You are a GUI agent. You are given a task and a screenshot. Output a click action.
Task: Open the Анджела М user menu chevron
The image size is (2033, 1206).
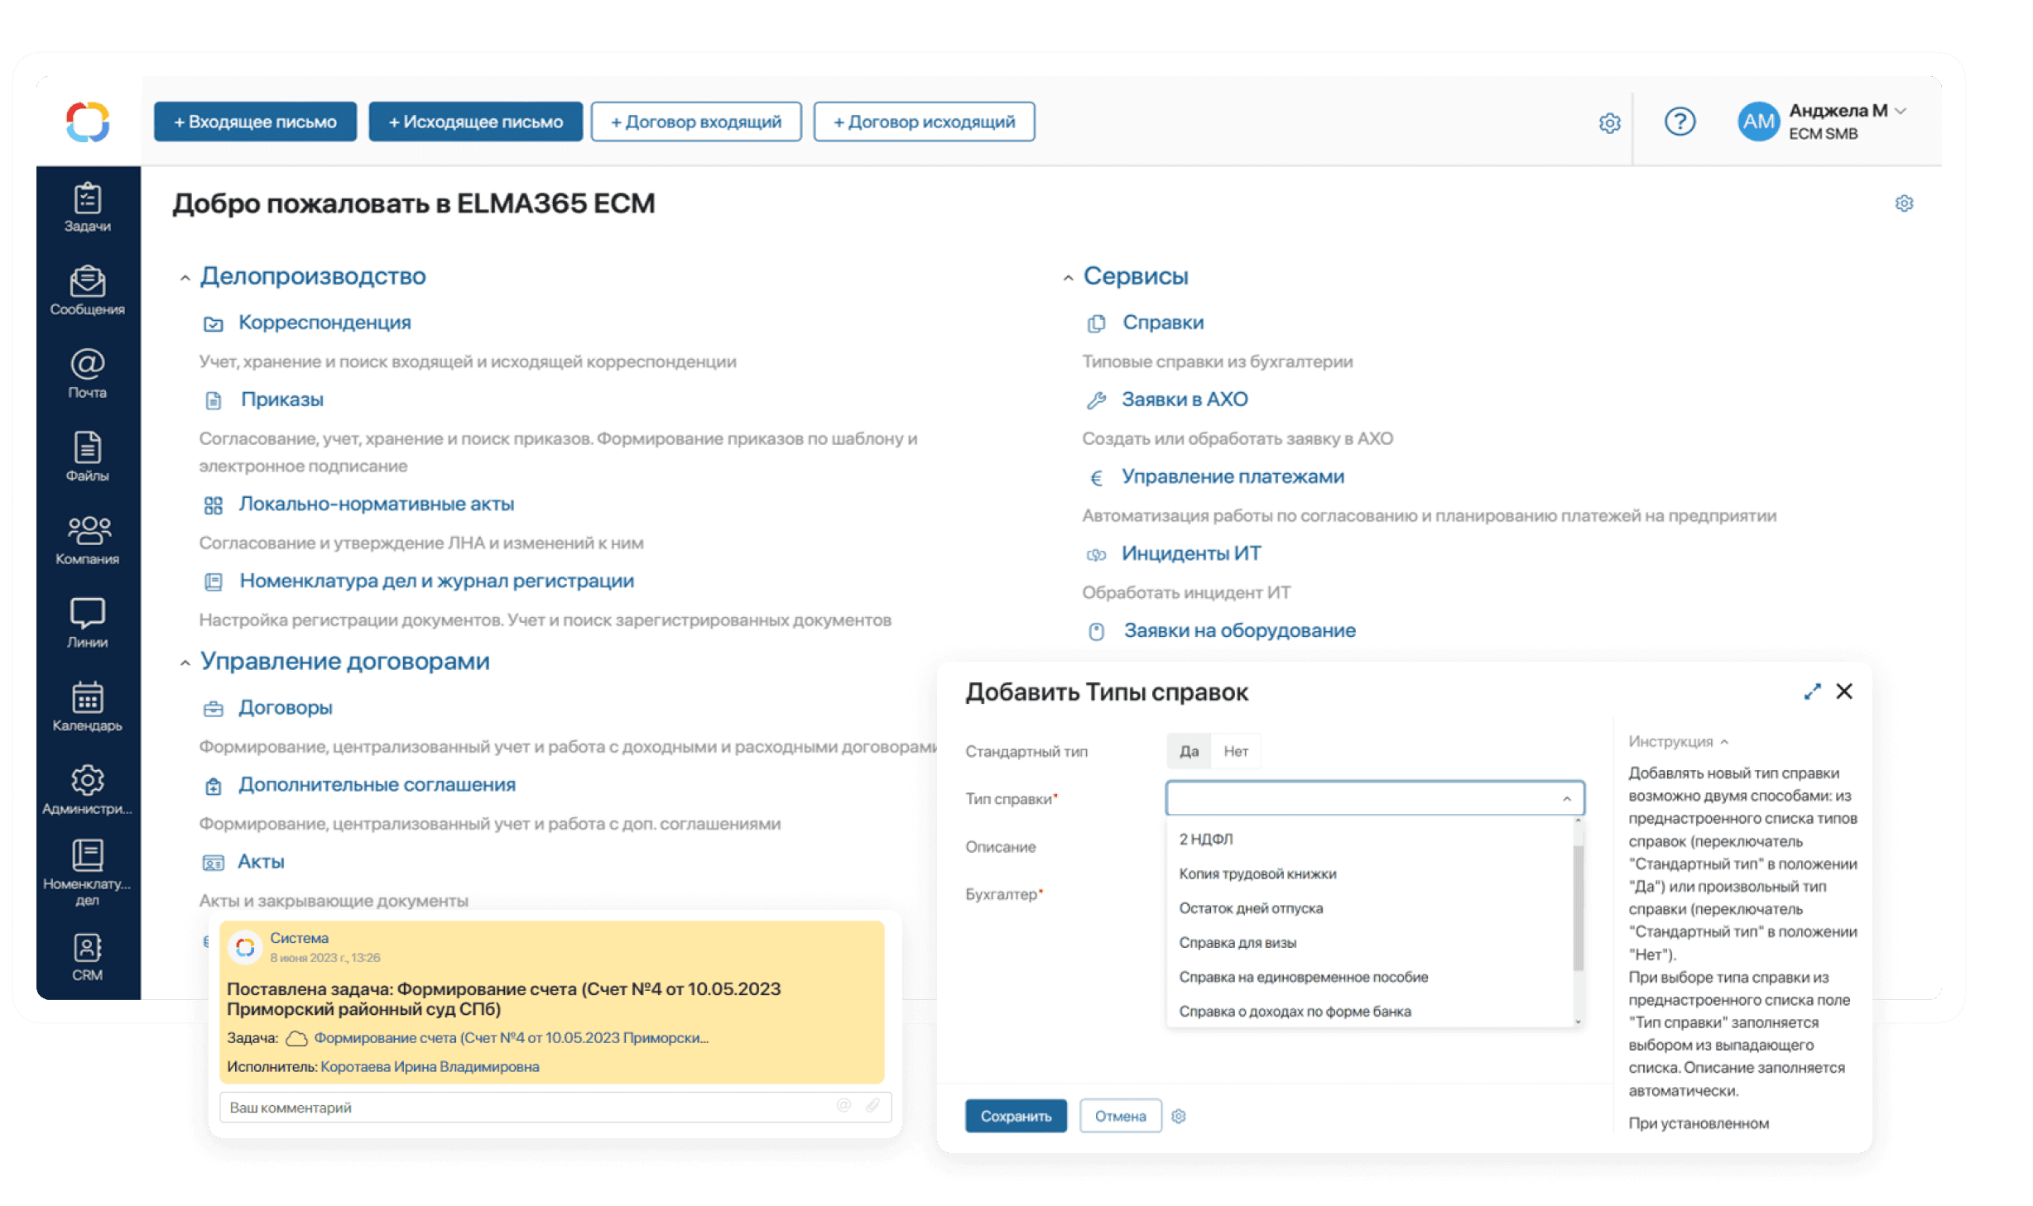tap(1901, 111)
